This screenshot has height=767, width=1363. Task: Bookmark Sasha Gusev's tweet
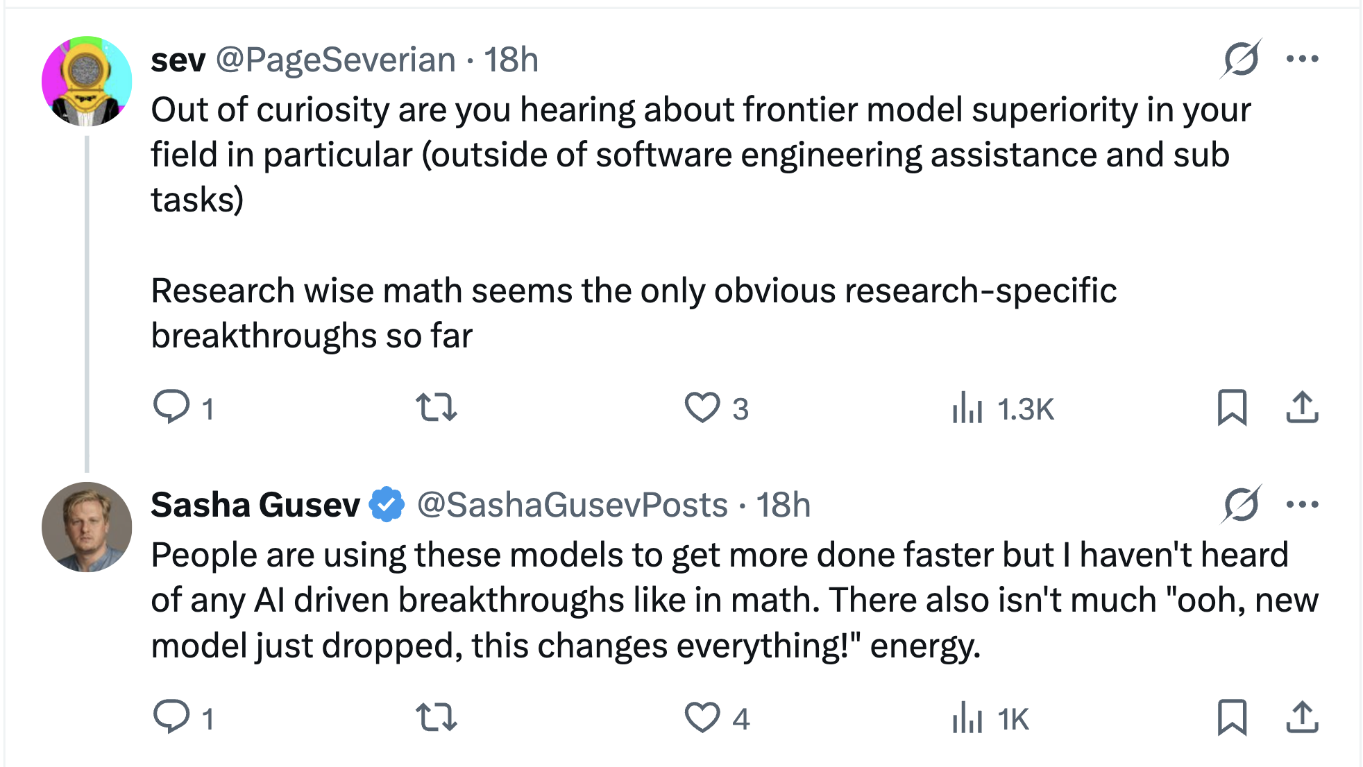(x=1232, y=717)
